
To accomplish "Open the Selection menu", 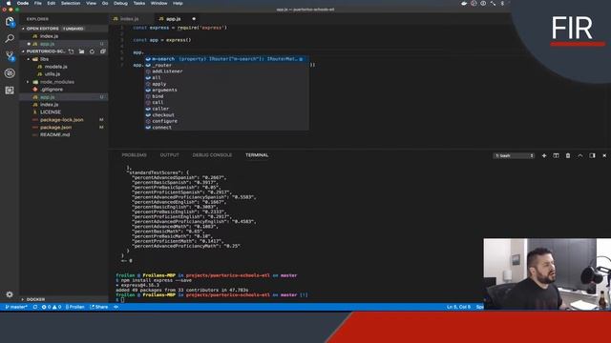I will pyautogui.click(x=71, y=3).
